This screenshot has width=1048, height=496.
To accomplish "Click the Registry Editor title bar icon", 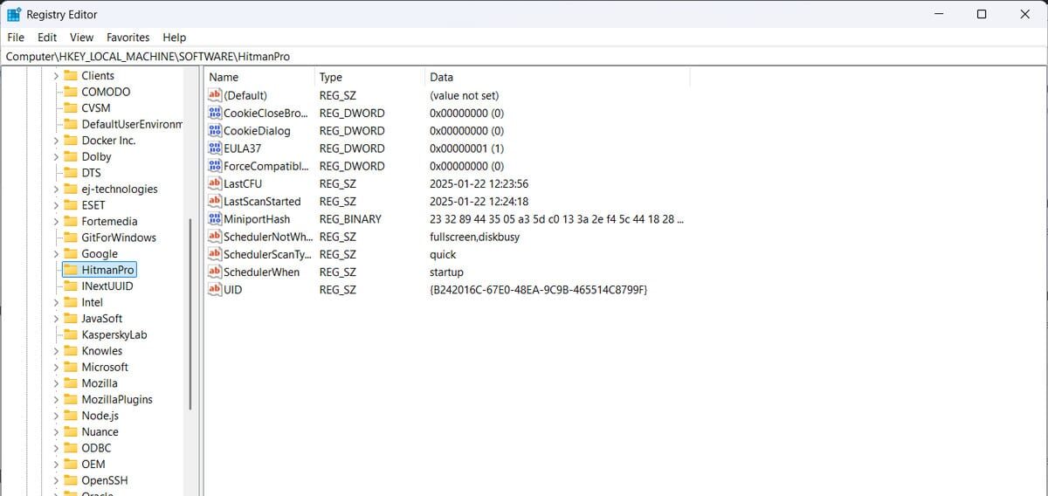I will (x=13, y=14).
